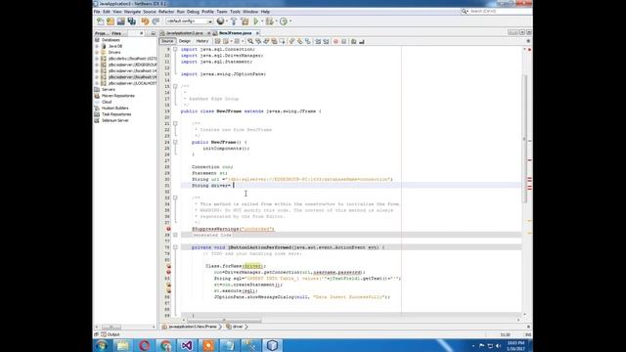This screenshot has height=352, width=626.
Task: Collapse the NewJFrame constructor fold, line 24
Action: [175, 142]
